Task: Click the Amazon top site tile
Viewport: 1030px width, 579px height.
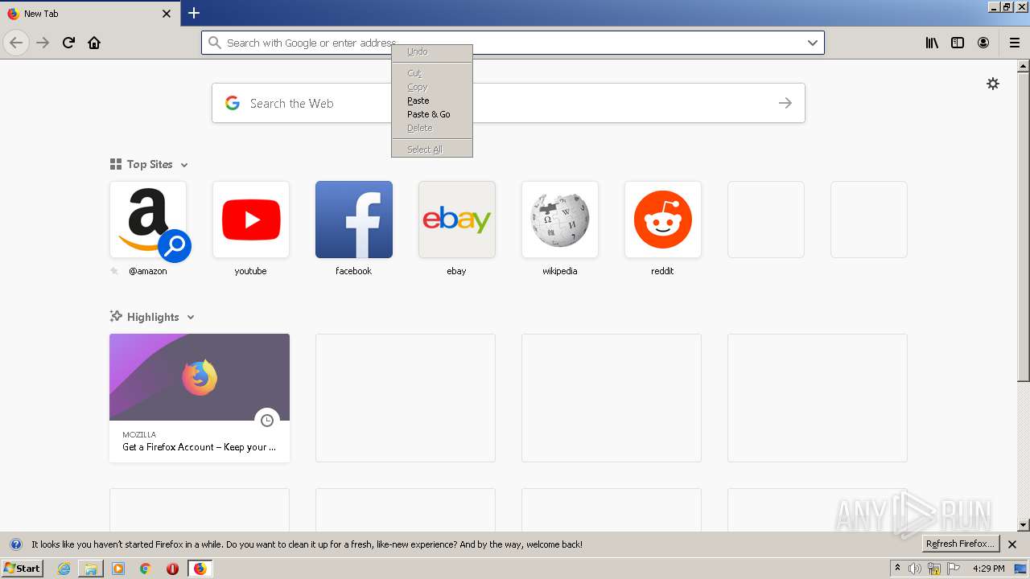Action: click(148, 220)
